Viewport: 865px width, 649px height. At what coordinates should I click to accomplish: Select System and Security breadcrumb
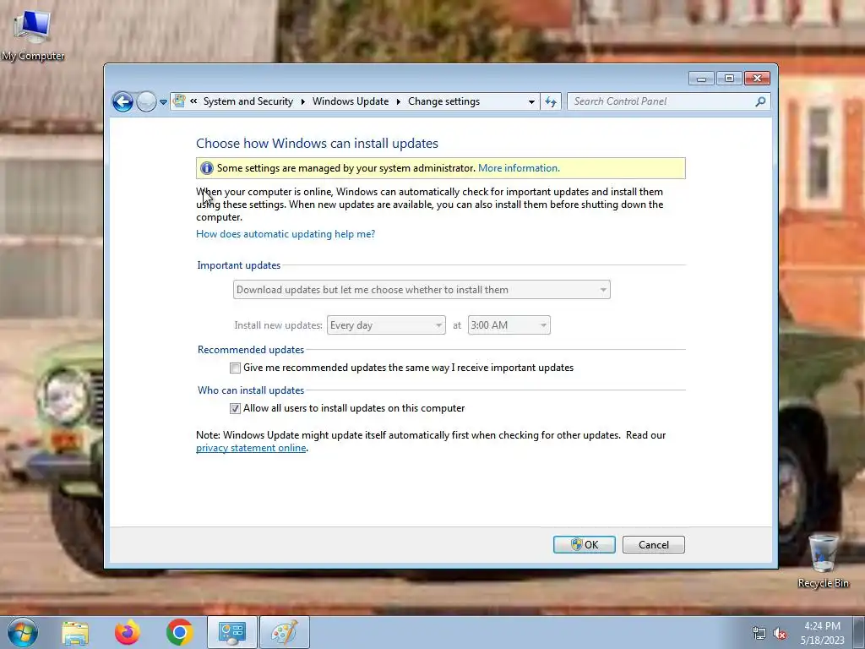[x=248, y=101]
